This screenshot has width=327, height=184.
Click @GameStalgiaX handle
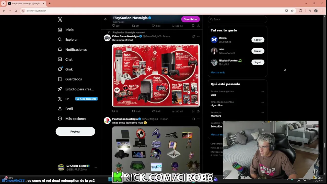152,36
